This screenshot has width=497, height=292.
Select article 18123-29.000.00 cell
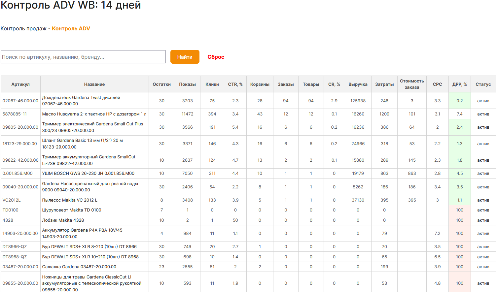[20, 144]
